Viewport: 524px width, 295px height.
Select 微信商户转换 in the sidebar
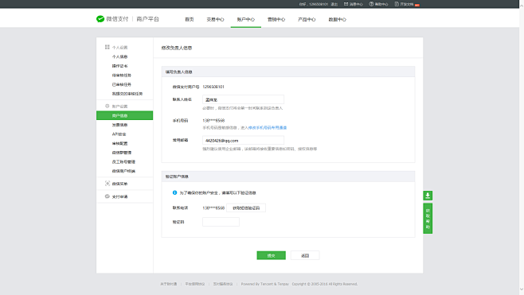[x=123, y=171]
